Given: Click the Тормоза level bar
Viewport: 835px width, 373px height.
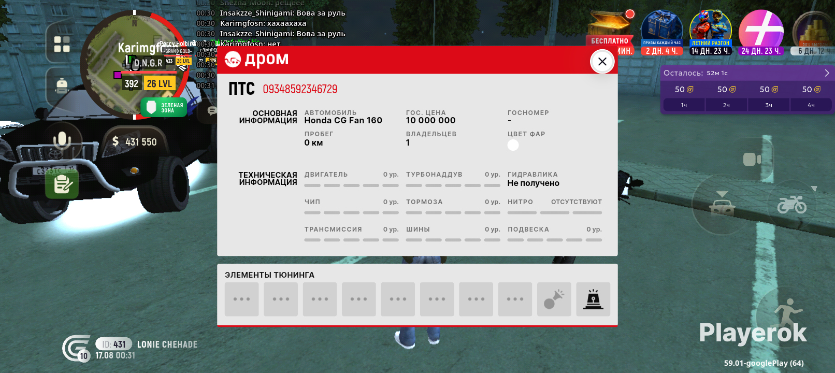Looking at the screenshot, I should coord(453,212).
